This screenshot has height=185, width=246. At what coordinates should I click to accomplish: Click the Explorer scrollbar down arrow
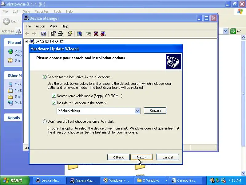click(243, 173)
